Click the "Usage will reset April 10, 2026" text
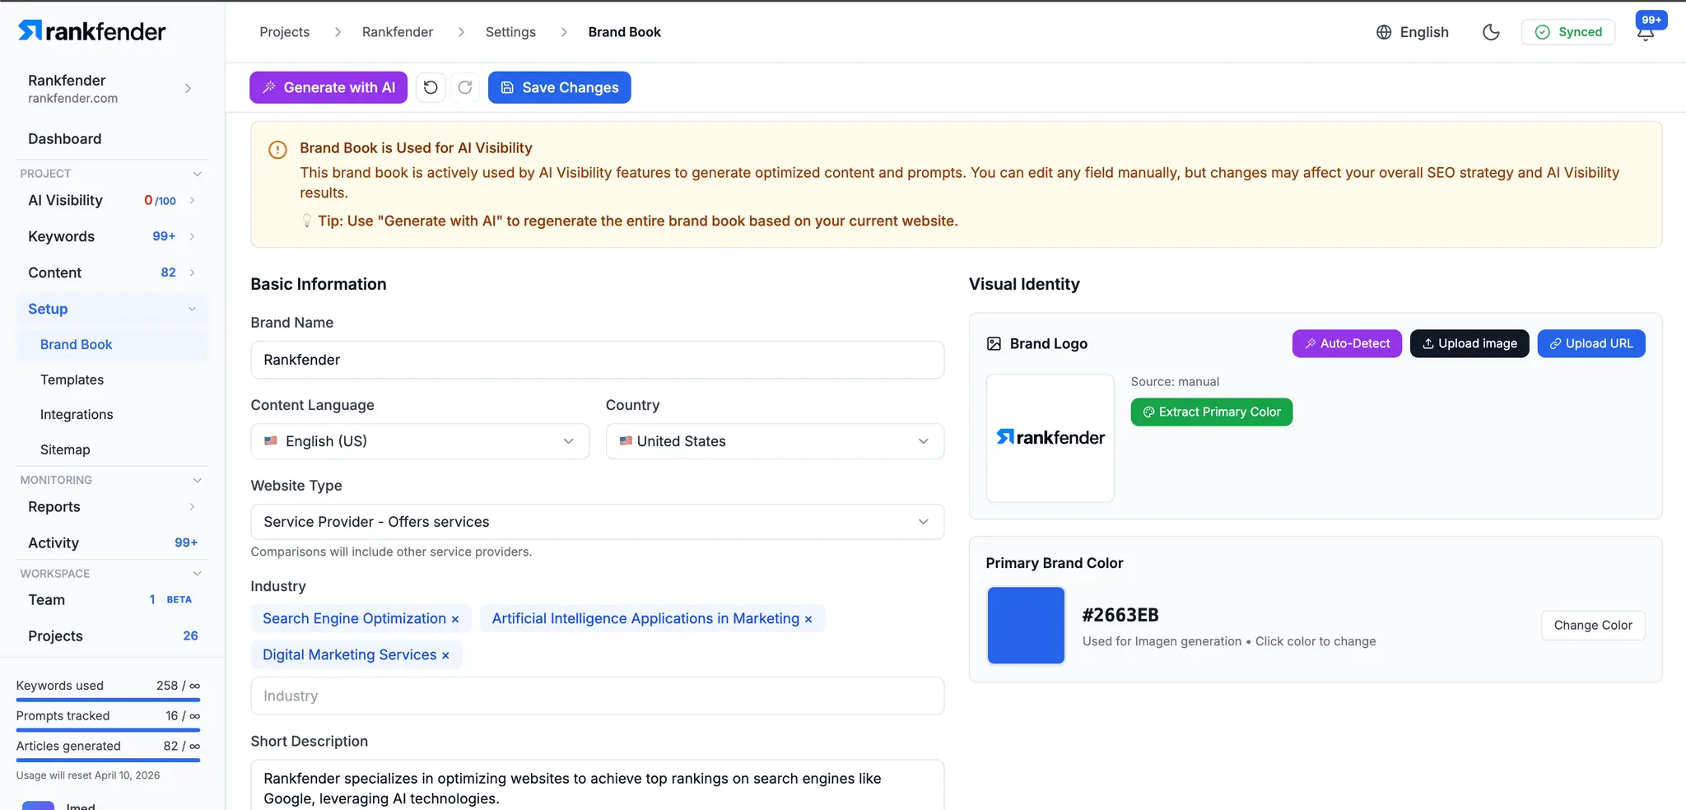The height and width of the screenshot is (810, 1686). pos(88,775)
